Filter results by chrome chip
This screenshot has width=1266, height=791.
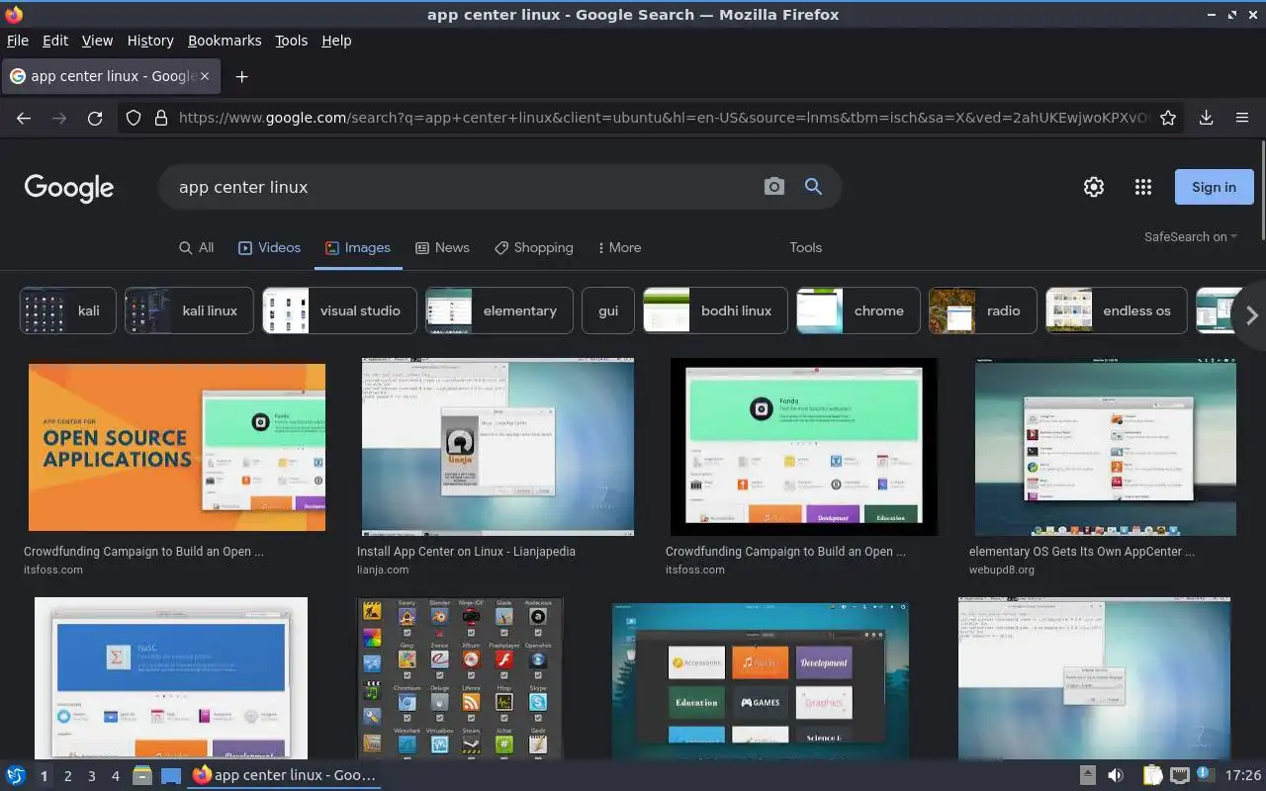pos(859,310)
